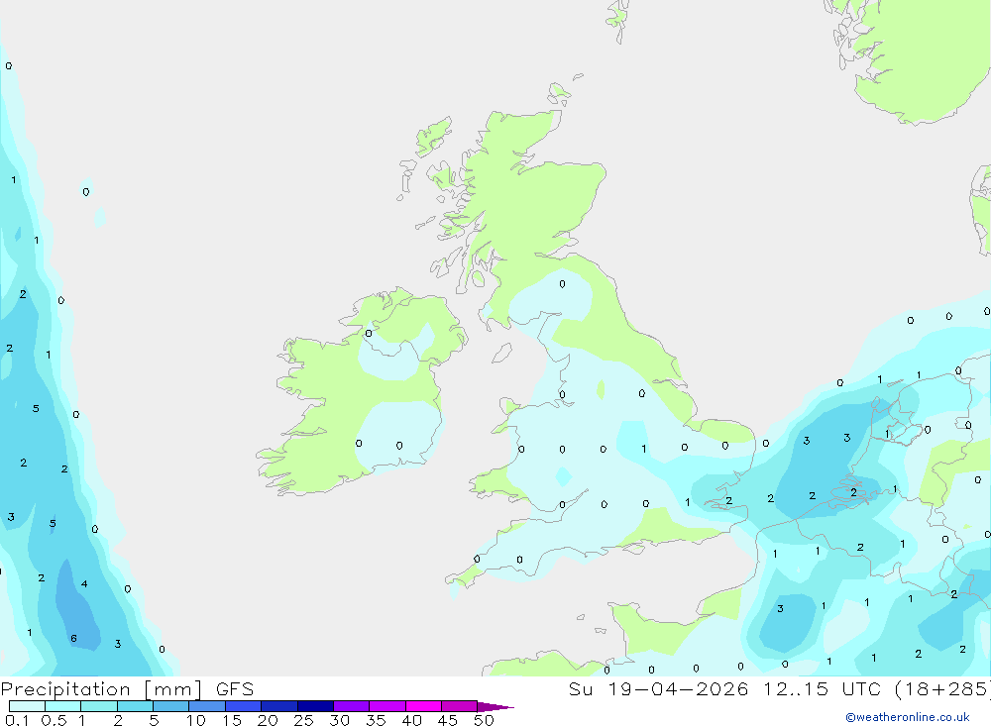991x726 pixels.
Task: Click the 0.1 to 0.5 mm legend swatch
Action: (x=27, y=706)
